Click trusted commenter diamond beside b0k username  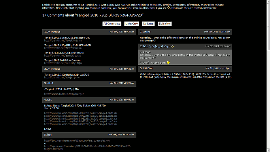click(x=172, y=46)
